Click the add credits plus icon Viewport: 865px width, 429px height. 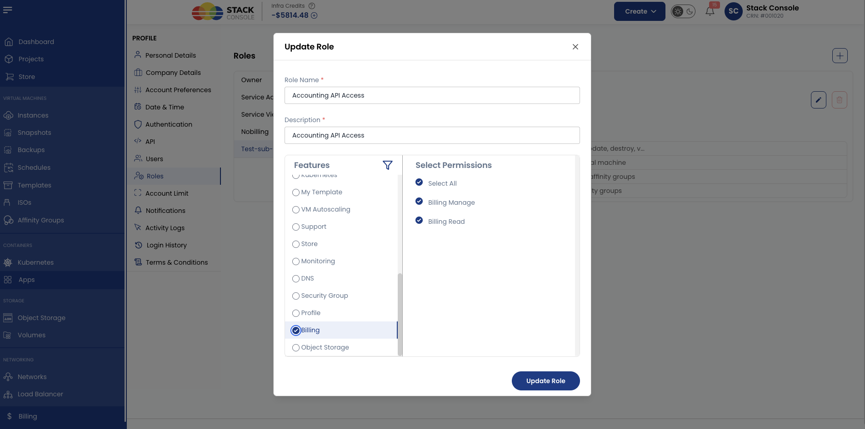[314, 15]
